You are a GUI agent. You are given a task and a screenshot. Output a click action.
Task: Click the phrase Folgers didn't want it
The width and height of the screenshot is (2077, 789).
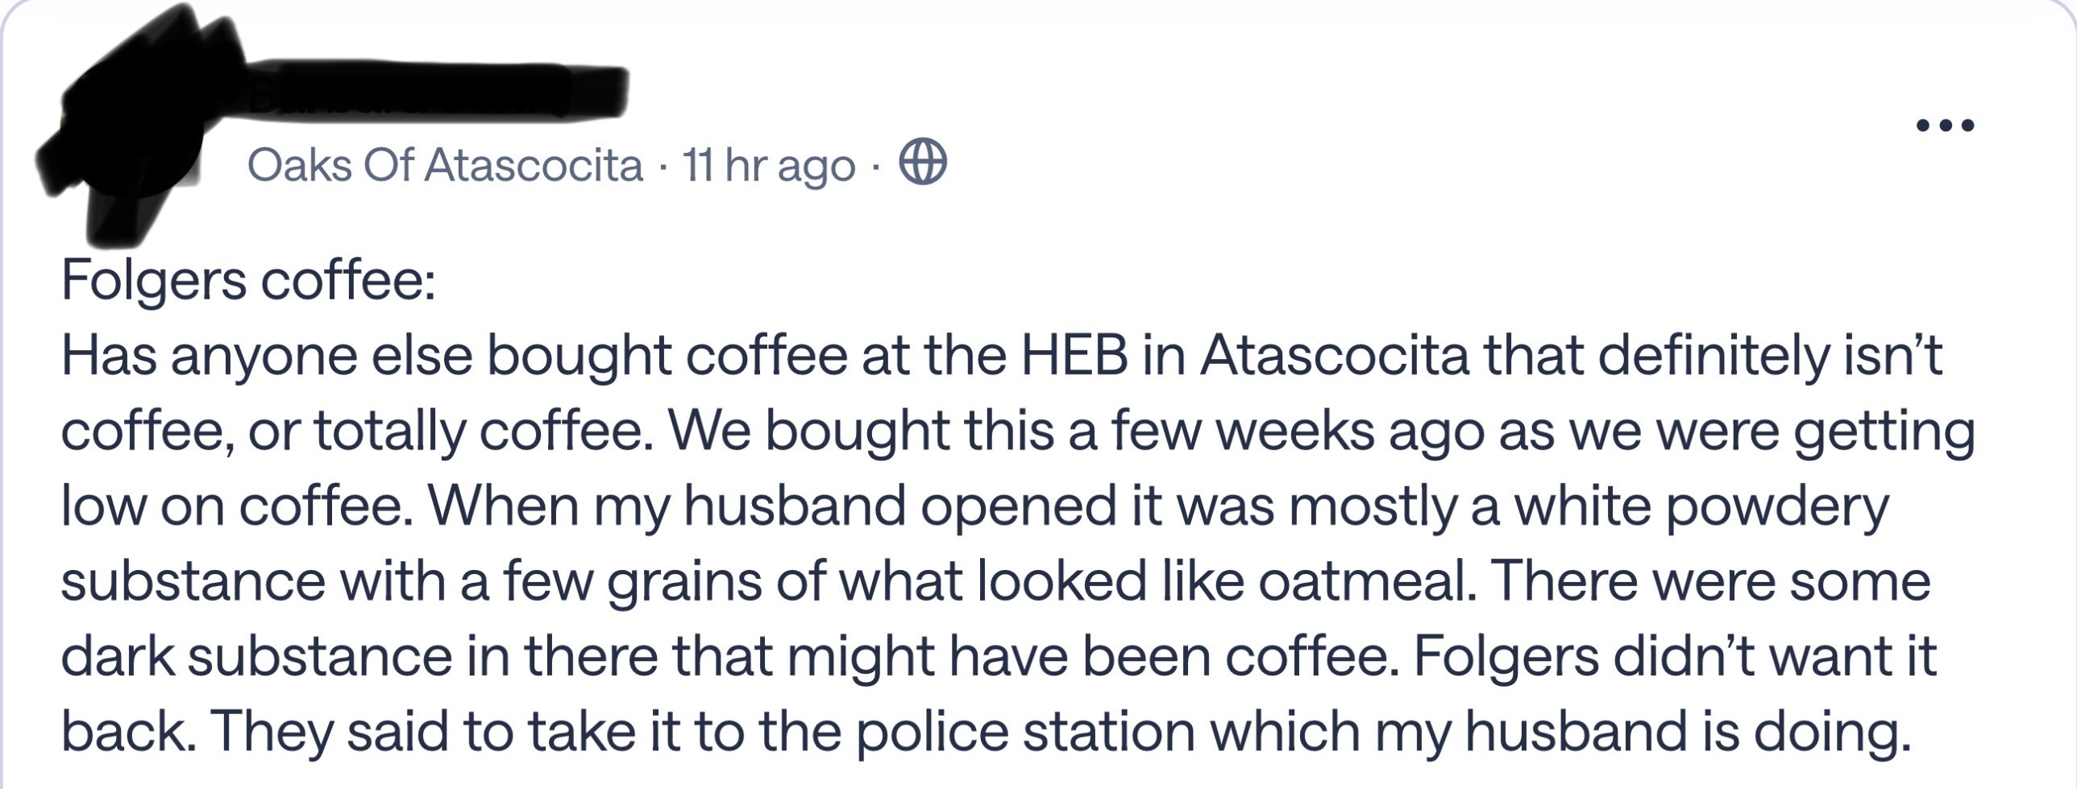(x=1673, y=655)
